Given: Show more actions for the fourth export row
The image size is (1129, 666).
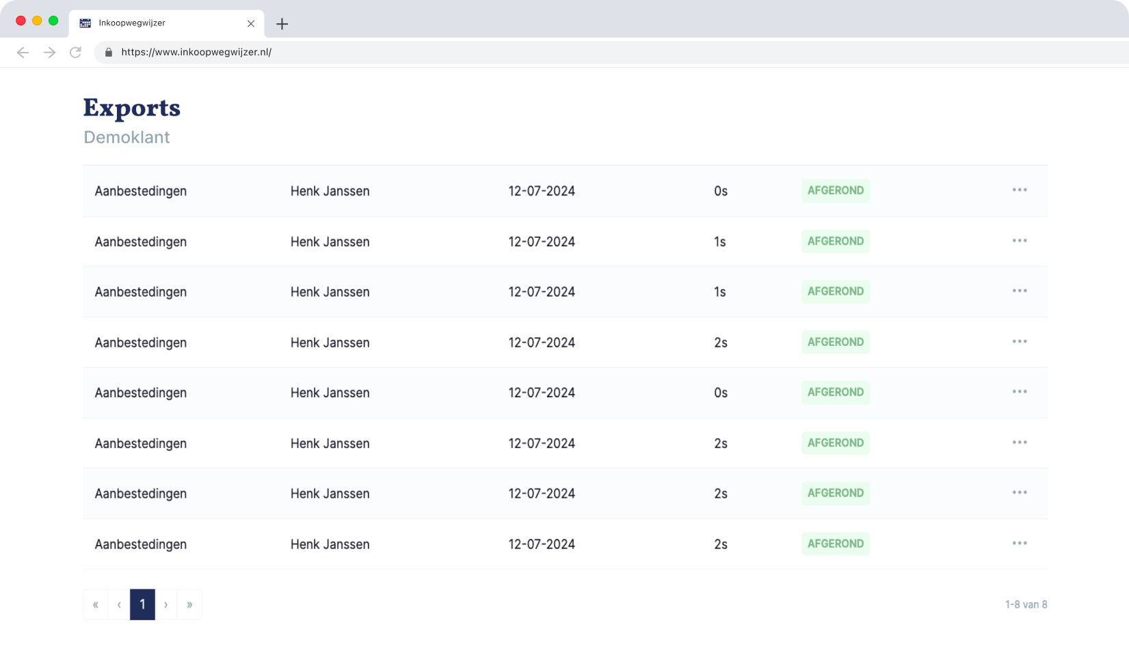Looking at the screenshot, I should 1019,342.
